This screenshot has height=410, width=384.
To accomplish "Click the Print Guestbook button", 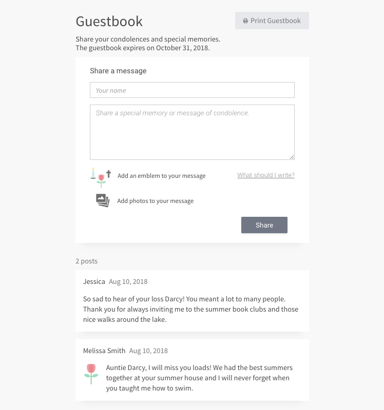I will (272, 20).
